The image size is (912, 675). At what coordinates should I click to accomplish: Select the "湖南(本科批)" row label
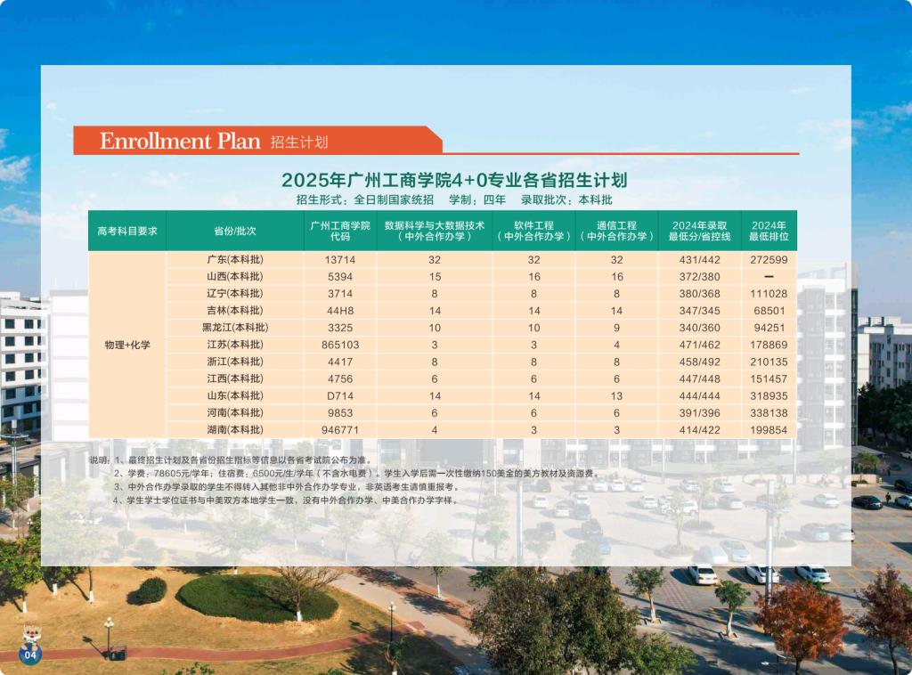(x=235, y=429)
